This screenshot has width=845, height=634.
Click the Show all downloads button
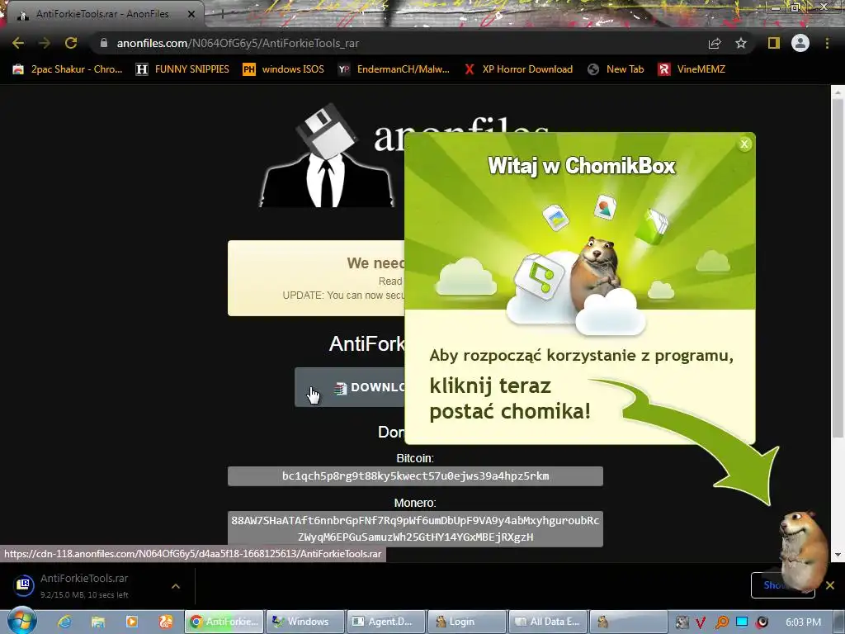[x=782, y=585]
